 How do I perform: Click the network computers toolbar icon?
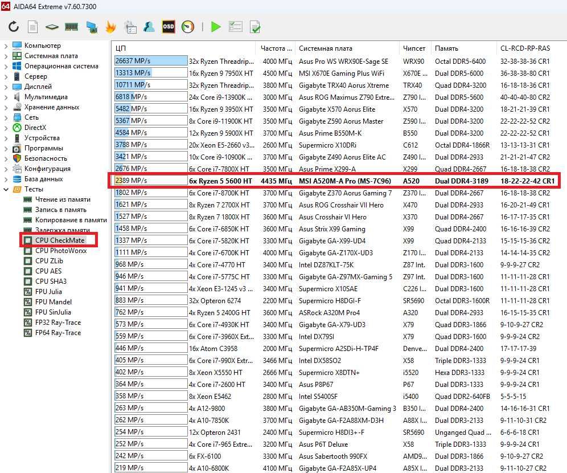pyautogui.click(x=92, y=27)
